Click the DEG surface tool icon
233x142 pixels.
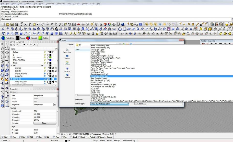[65, 29]
